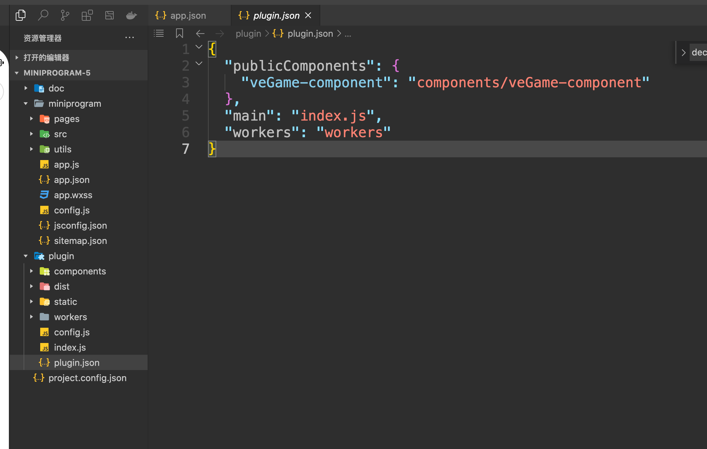The height and width of the screenshot is (449, 707).
Task: Click the outline list icon
Action: (x=159, y=34)
